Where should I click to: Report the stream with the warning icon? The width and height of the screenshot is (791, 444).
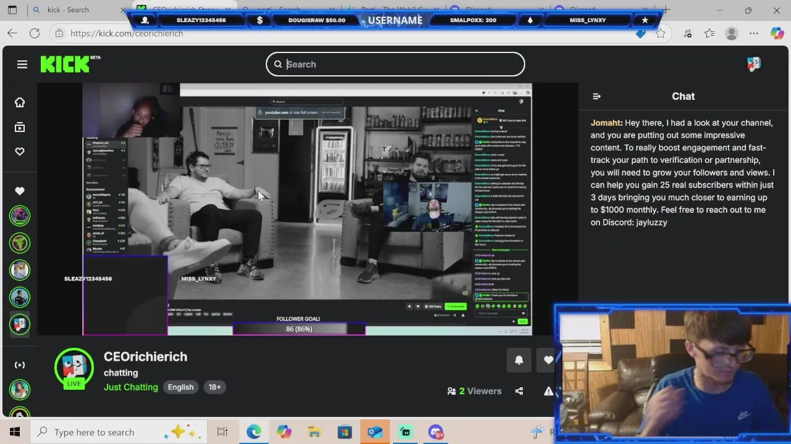(x=548, y=391)
